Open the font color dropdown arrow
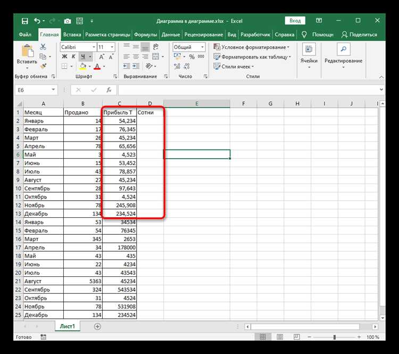The image size is (399, 354). tap(104, 67)
